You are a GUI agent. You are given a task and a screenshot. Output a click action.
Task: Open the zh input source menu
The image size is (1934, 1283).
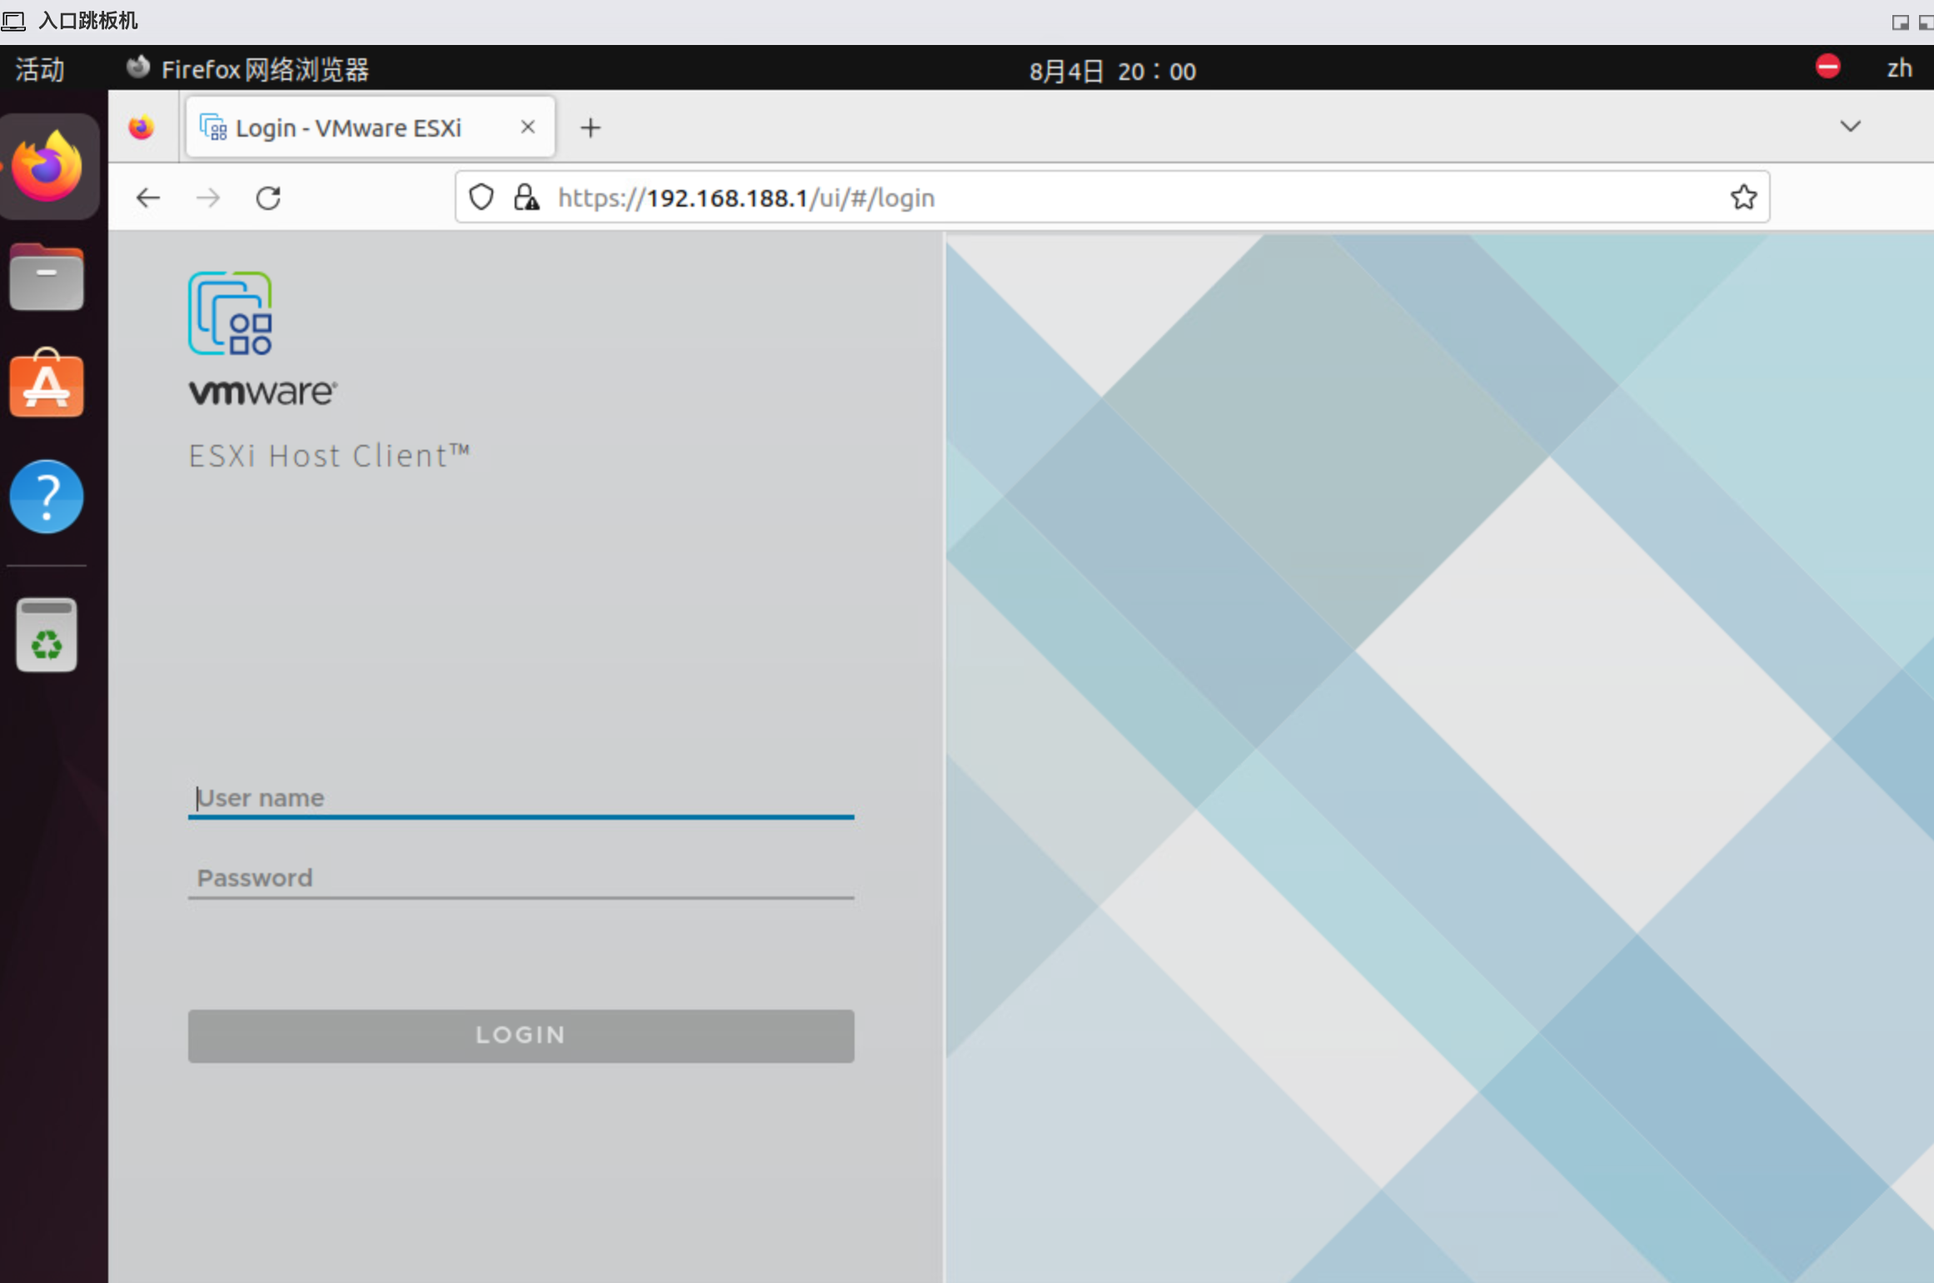tap(1899, 68)
